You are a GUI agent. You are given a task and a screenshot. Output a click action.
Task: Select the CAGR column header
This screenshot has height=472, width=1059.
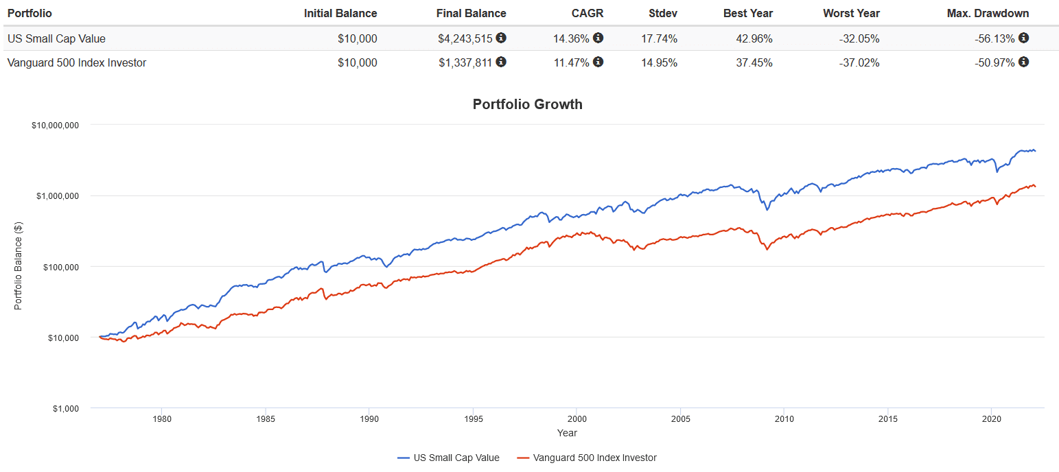point(587,13)
